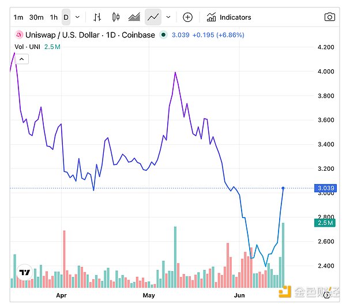Open the Indicators menu
Image resolution: width=346 pixels, height=304 pixels.
[229, 17]
